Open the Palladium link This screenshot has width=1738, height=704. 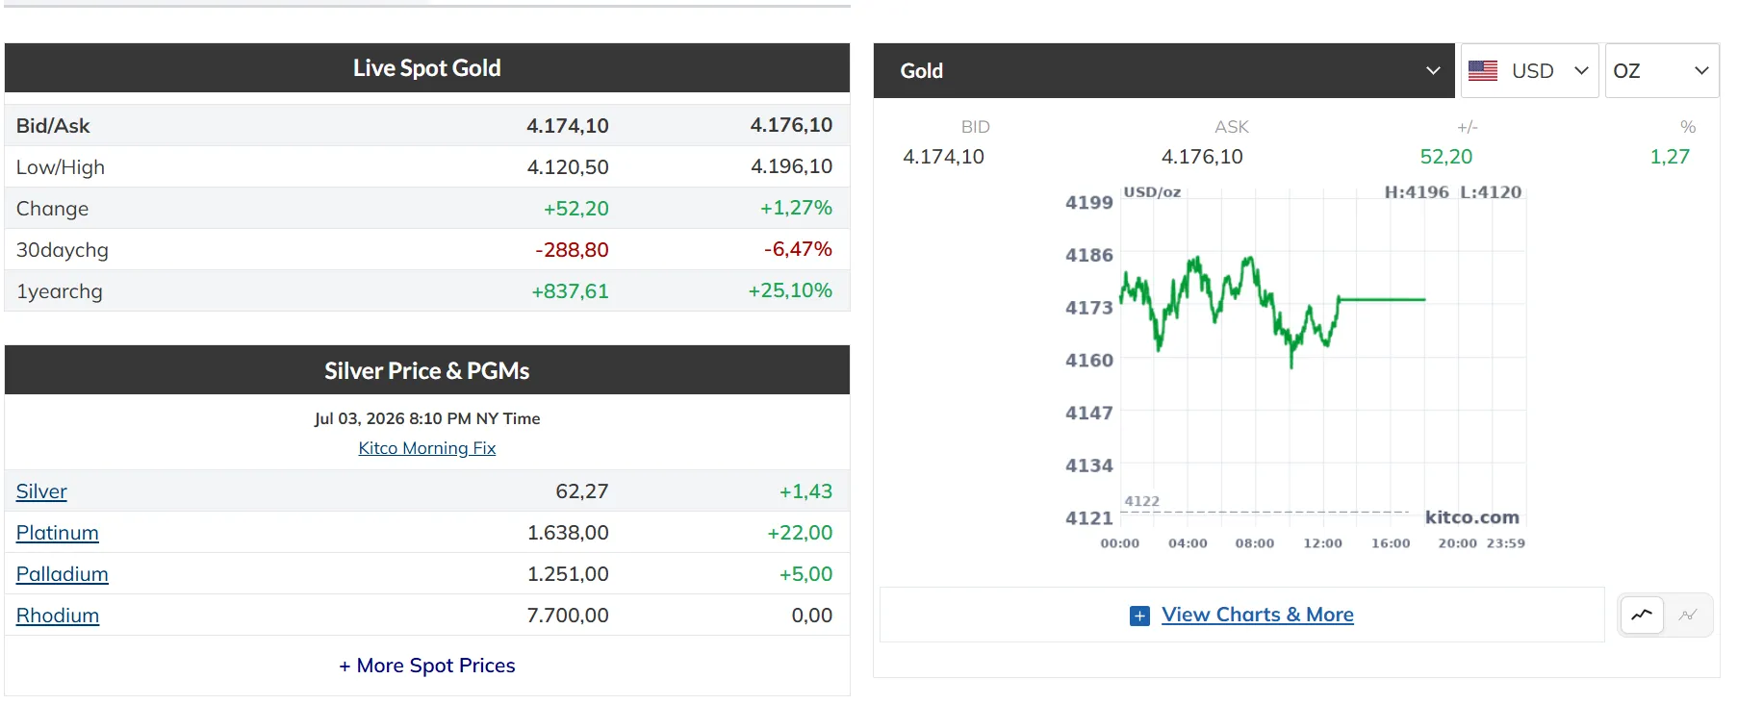(x=63, y=574)
